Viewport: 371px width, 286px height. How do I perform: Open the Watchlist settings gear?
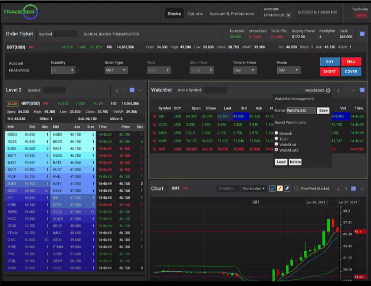click(x=328, y=90)
